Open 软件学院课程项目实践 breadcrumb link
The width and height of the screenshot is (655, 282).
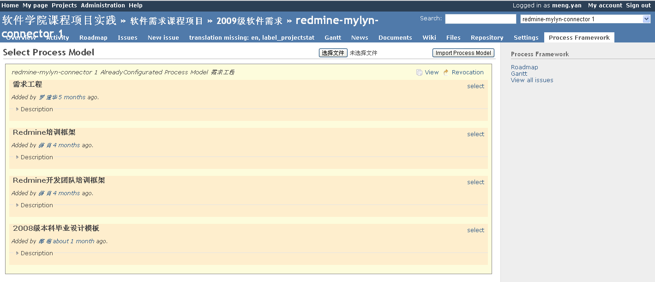[x=60, y=21]
